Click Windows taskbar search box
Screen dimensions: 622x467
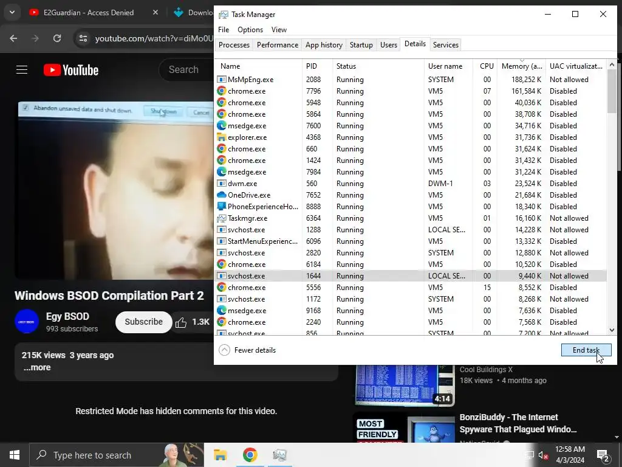coord(116,455)
